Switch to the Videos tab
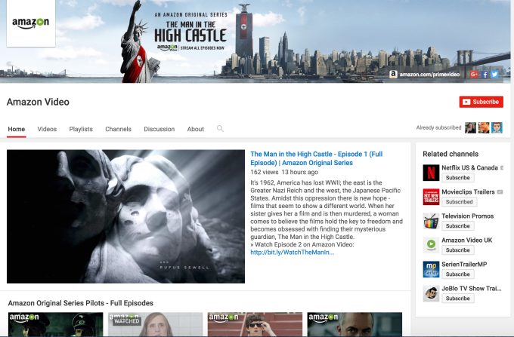The image size is (514, 337). (x=47, y=129)
